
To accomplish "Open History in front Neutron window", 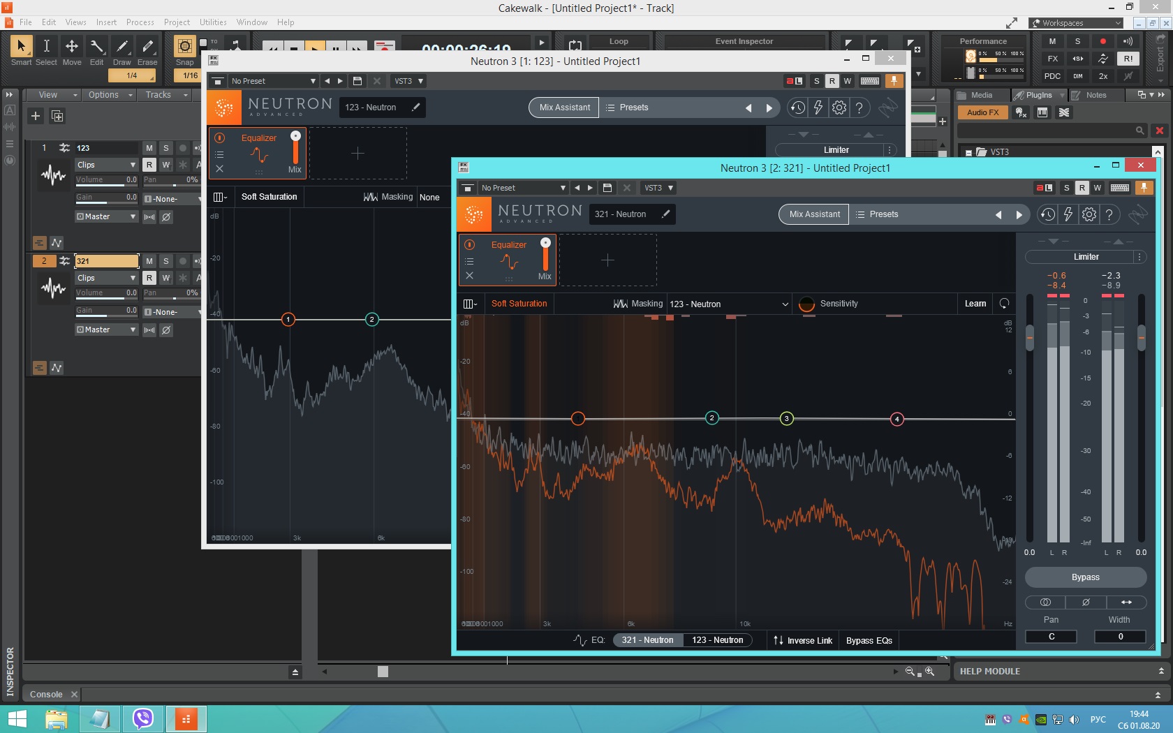I will tap(1047, 214).
